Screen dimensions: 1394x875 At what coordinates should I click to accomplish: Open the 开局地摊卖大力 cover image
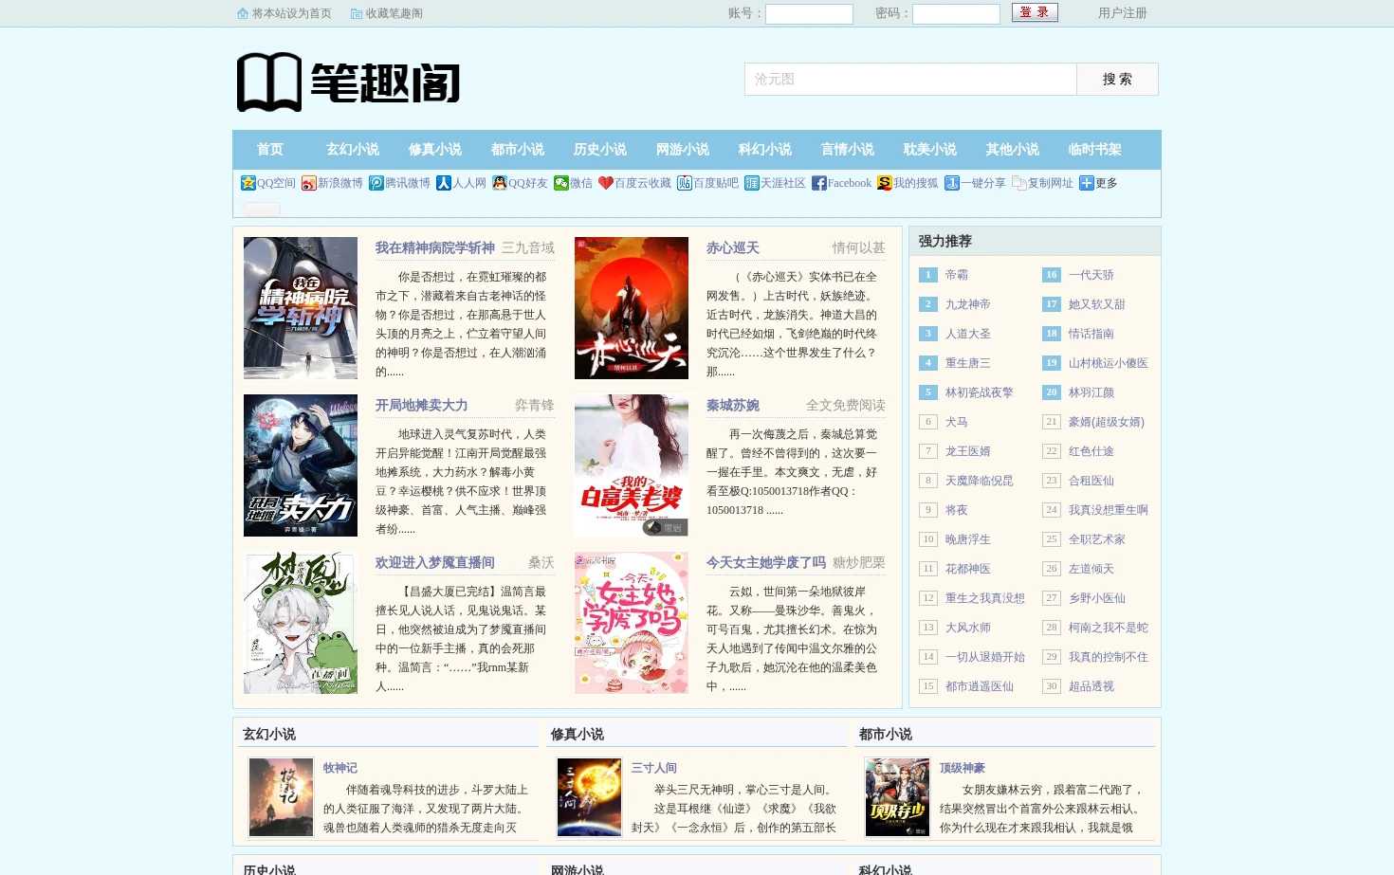(x=301, y=465)
